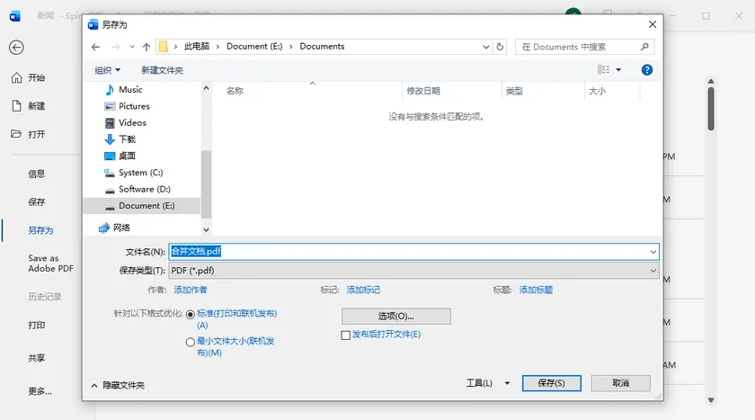Open the blue help icon
Viewport: 755px width, 420px height.
[646, 70]
